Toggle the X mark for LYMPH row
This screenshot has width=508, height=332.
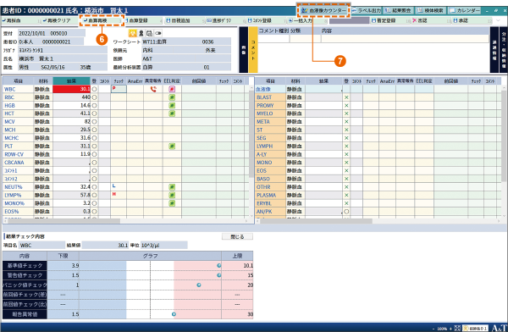pos(346,147)
